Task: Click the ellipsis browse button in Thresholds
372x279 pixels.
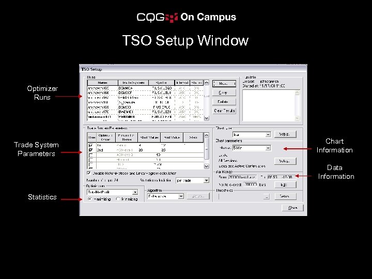Action: (x=267, y=197)
